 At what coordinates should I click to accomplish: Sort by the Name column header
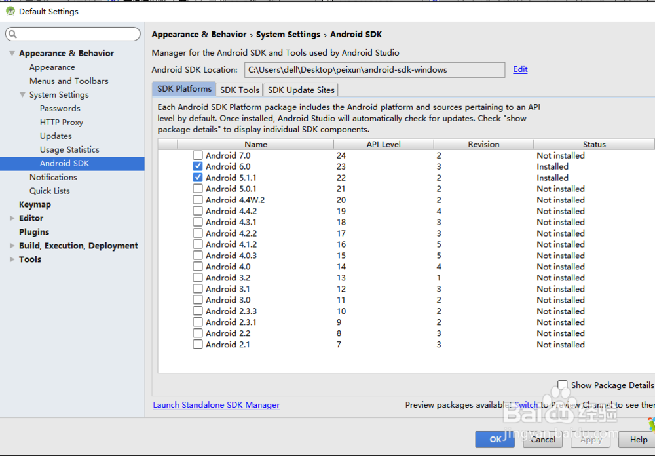[x=255, y=144]
